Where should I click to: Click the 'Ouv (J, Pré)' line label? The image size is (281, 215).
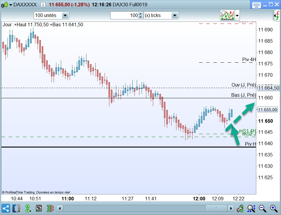tap(243, 85)
